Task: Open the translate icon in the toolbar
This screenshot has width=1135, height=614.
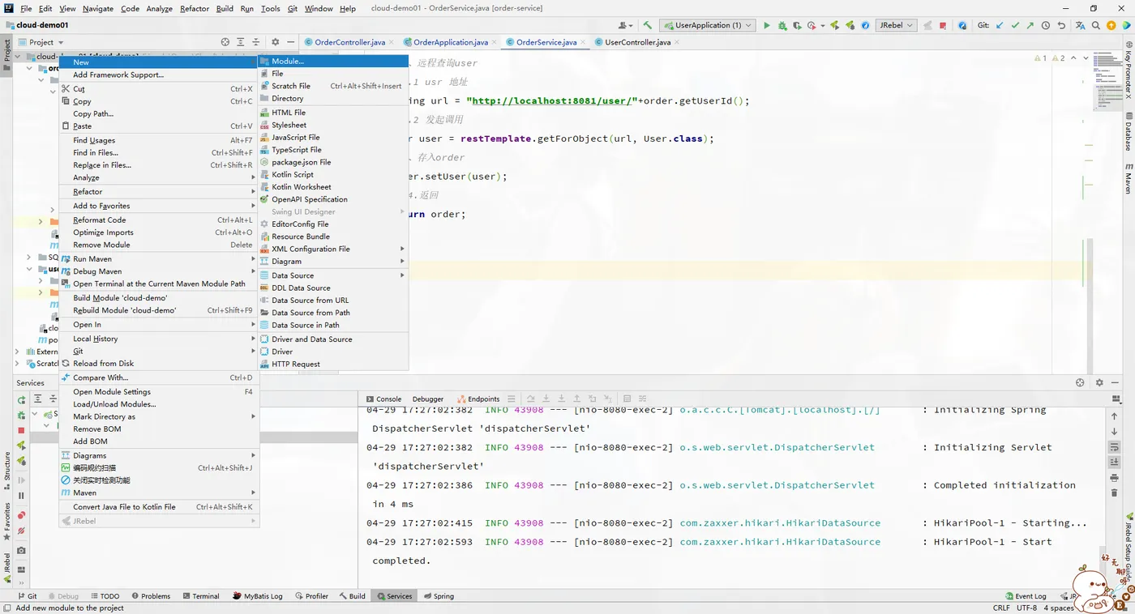Action: click(x=1080, y=25)
